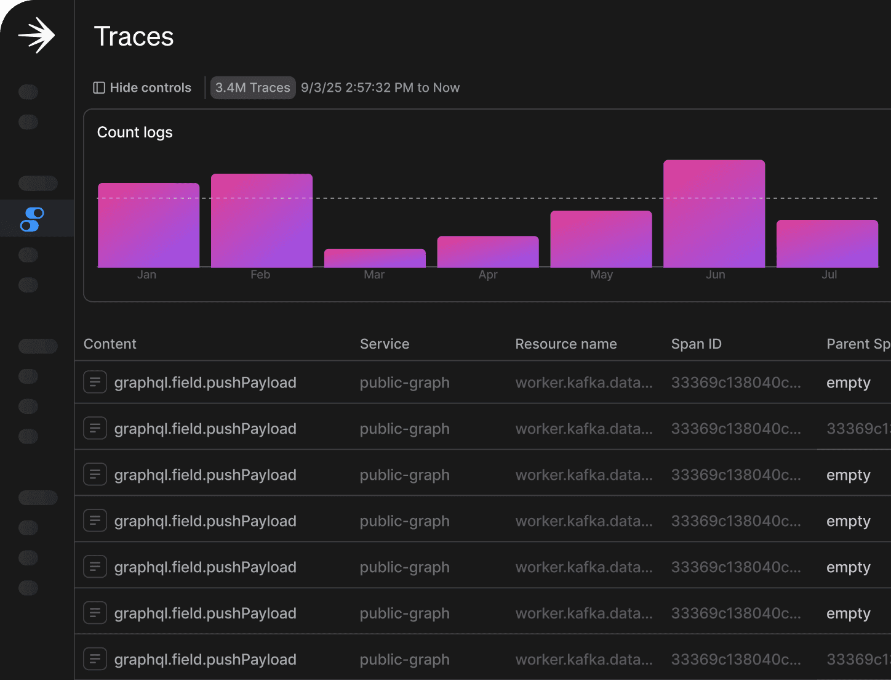The height and width of the screenshot is (680, 891).
Task: Sort by the Service column header
Action: (385, 344)
